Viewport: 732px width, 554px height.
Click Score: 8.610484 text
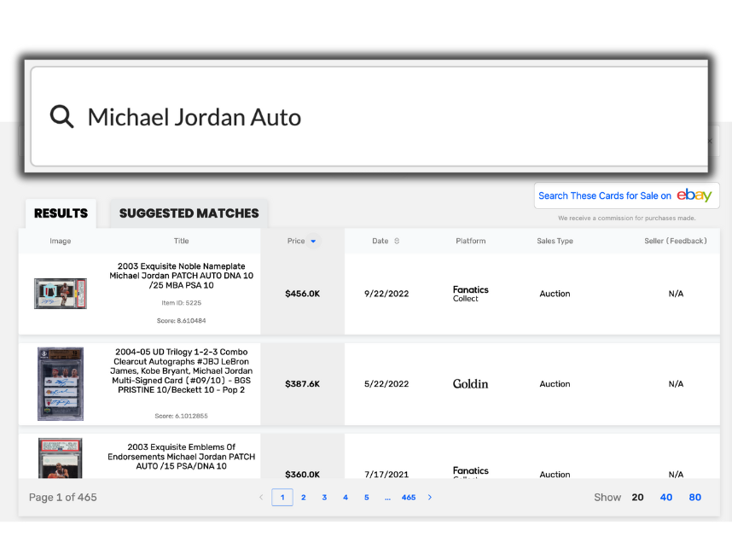181,320
